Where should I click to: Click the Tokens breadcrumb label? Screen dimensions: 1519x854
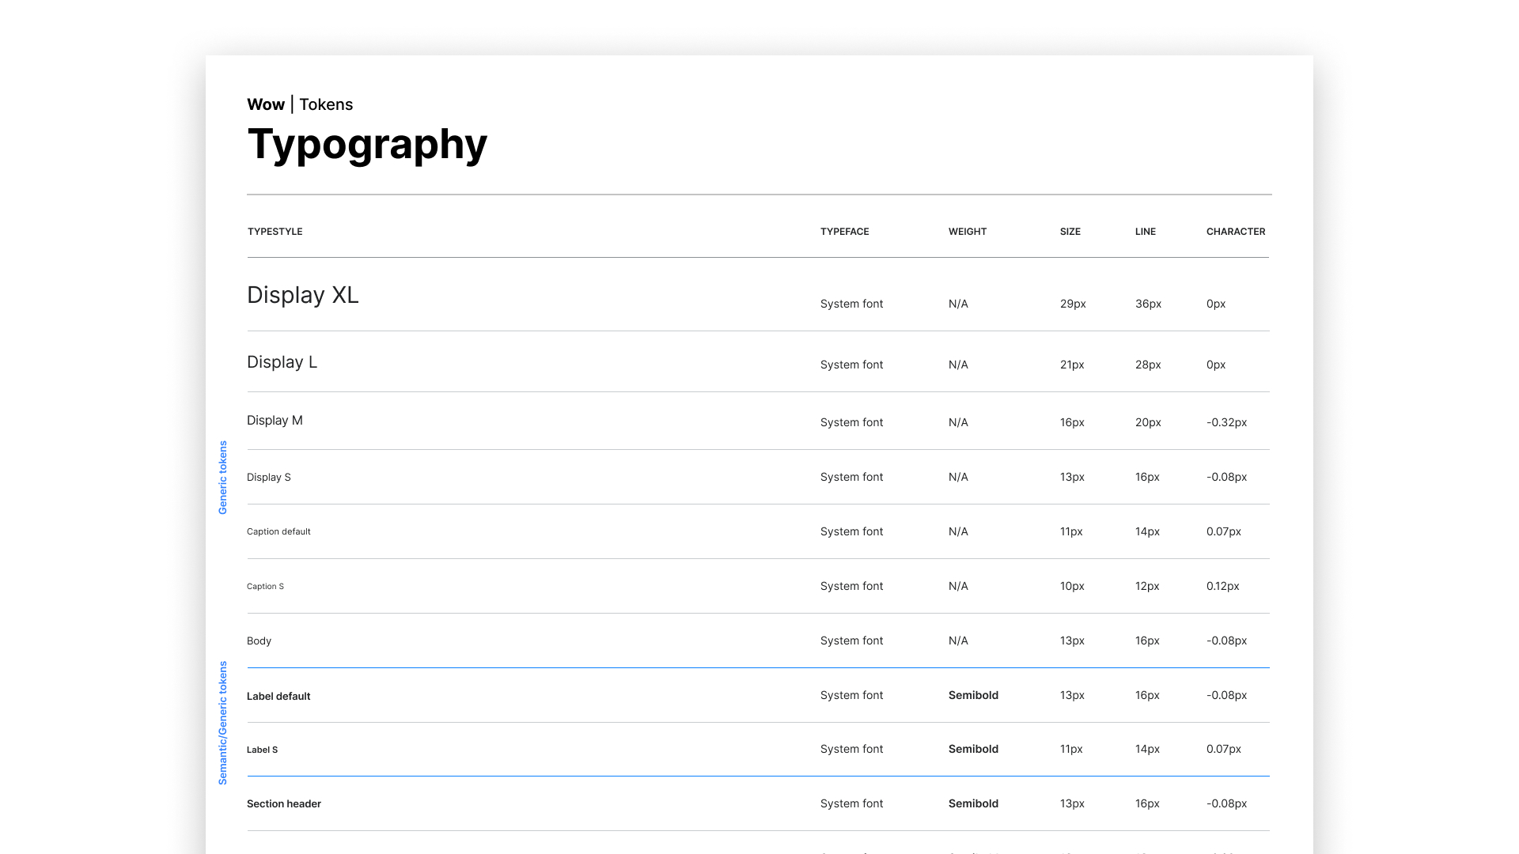pyautogui.click(x=326, y=104)
